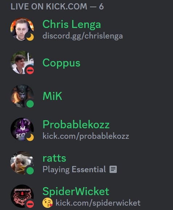This screenshot has height=210, width=173.
Task: Select the ratts avatar picture
Action: [x=22, y=163]
